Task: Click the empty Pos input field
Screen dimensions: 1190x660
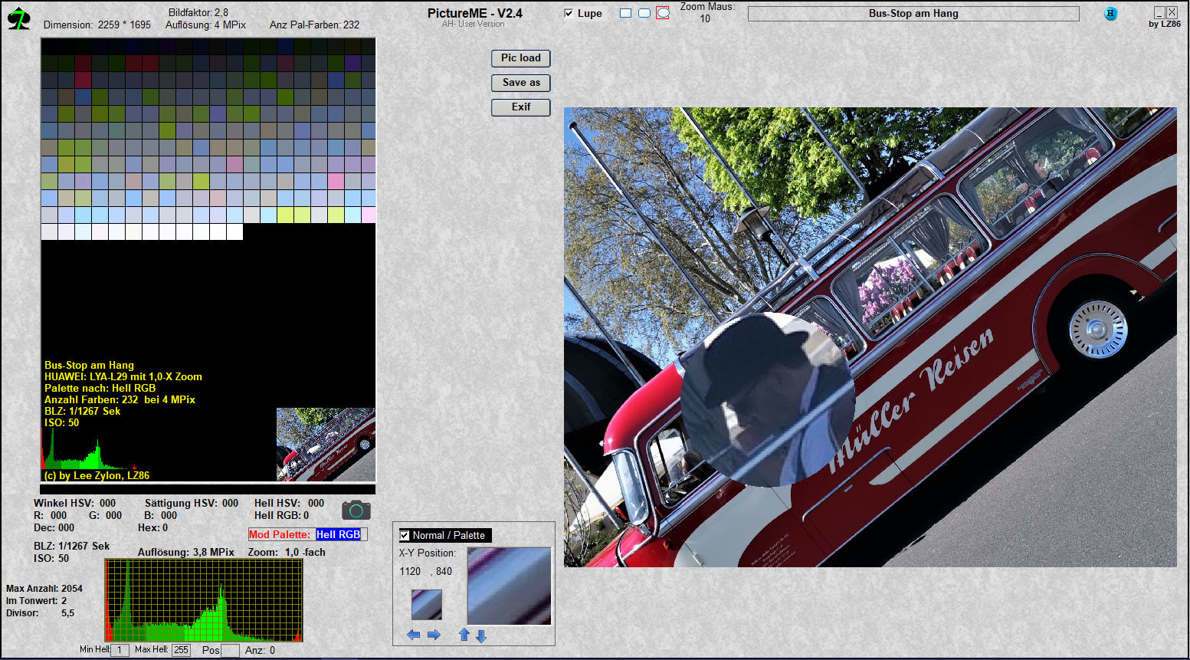Action: tap(230, 650)
